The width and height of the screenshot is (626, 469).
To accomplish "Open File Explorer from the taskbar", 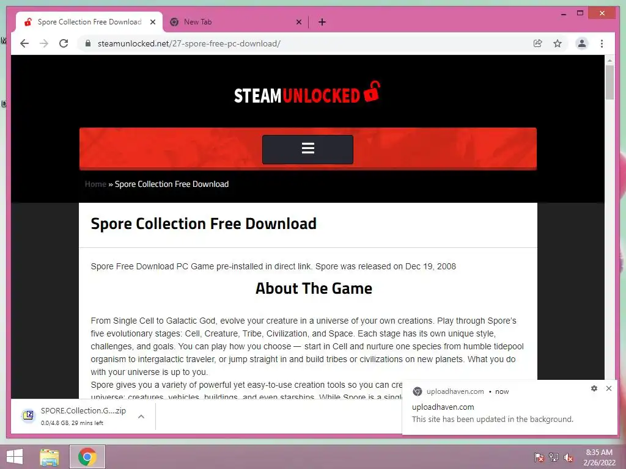I will (50, 457).
